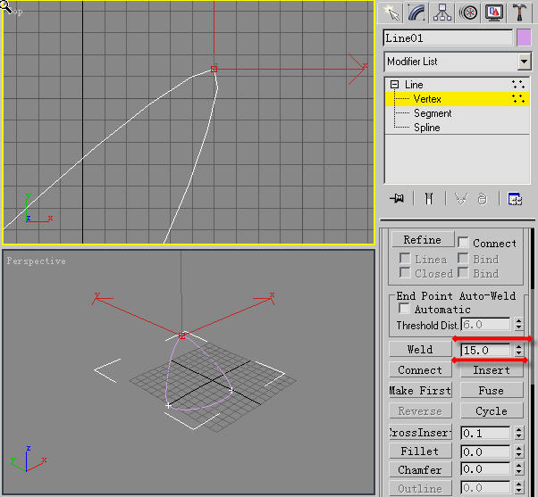
Task: Toggle Show End Result icon
Action: (x=429, y=198)
